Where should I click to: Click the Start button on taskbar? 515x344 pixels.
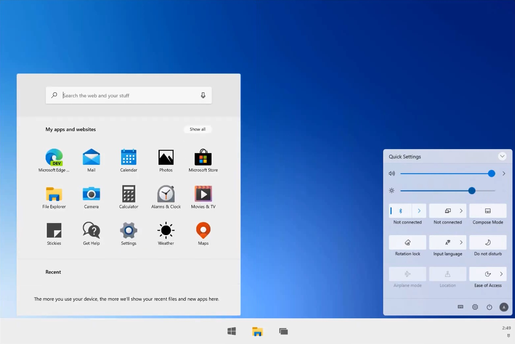click(x=232, y=331)
